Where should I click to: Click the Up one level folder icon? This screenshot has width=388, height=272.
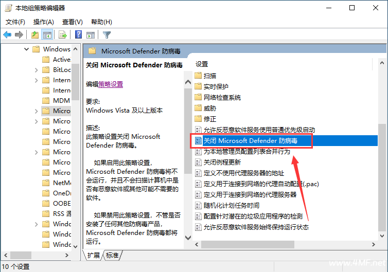[x=34, y=35]
